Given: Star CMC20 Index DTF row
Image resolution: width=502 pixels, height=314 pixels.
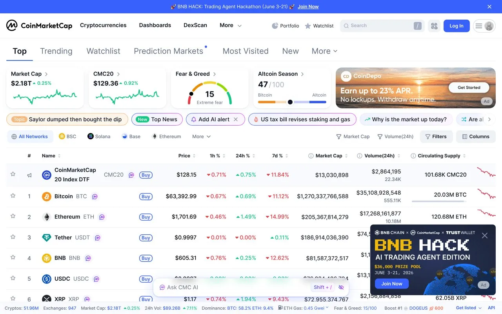Looking at the screenshot, I should coord(13,174).
